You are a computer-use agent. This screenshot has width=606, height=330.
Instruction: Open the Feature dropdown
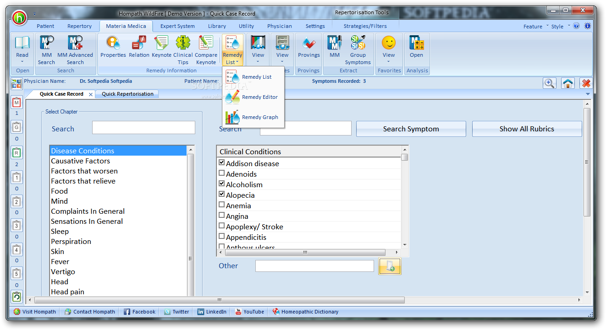[535, 26]
